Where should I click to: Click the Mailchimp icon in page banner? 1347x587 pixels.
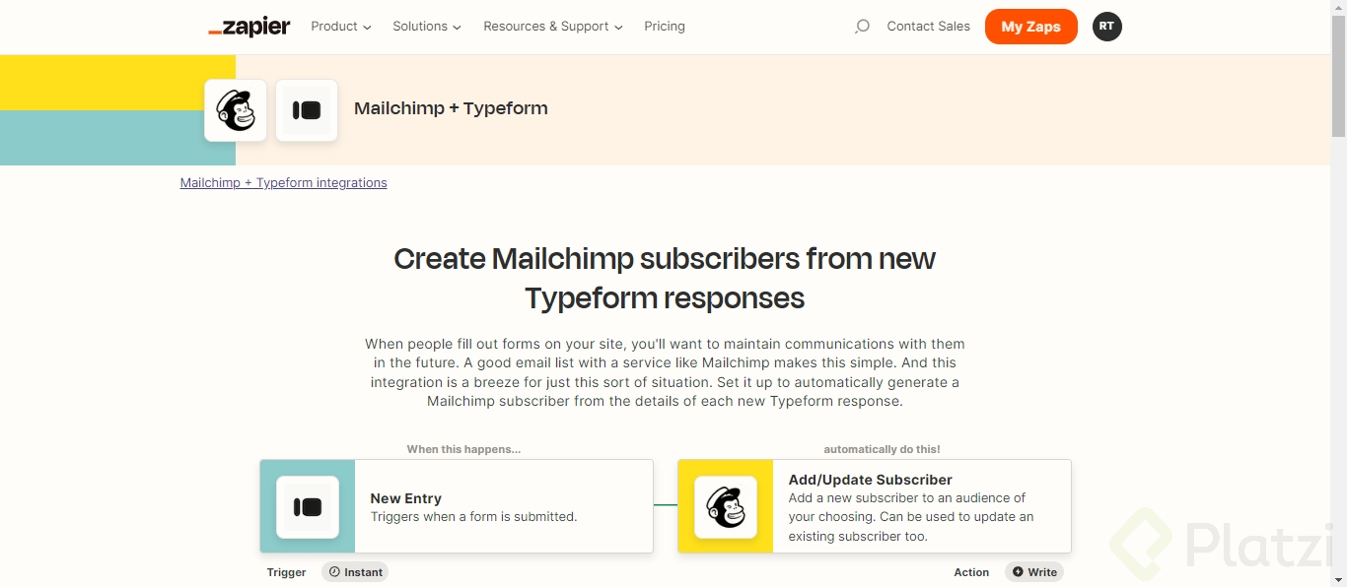pyautogui.click(x=236, y=110)
